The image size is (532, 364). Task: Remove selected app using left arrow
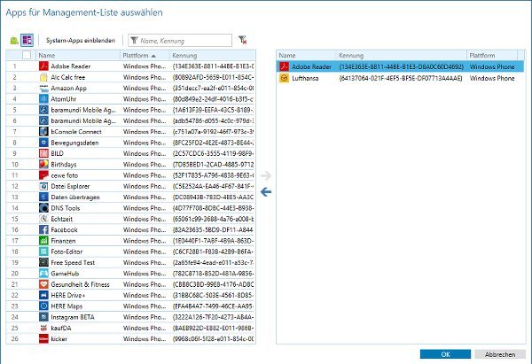(x=266, y=192)
